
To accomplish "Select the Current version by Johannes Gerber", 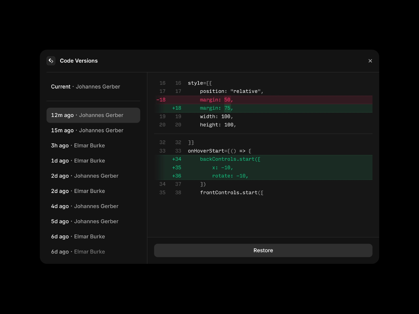I will click(93, 87).
